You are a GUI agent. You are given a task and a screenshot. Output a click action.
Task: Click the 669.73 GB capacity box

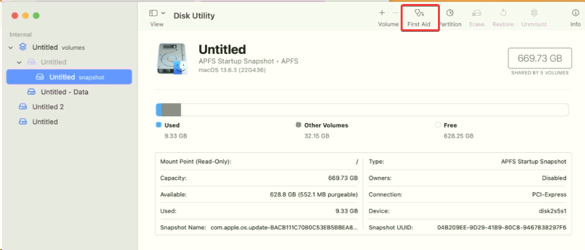(x=540, y=58)
